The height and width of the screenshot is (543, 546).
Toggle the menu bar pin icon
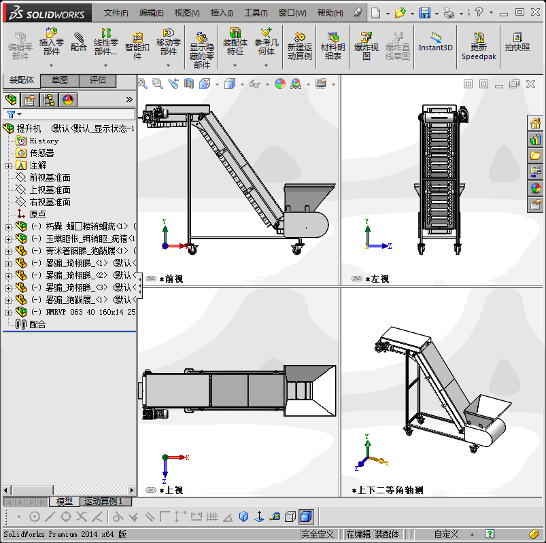coord(357,13)
